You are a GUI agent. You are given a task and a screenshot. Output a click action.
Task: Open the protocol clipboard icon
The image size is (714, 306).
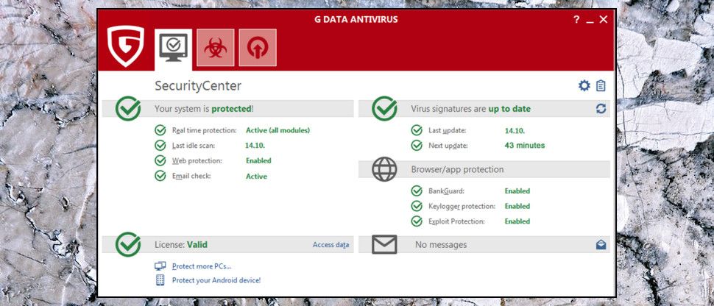(x=601, y=86)
